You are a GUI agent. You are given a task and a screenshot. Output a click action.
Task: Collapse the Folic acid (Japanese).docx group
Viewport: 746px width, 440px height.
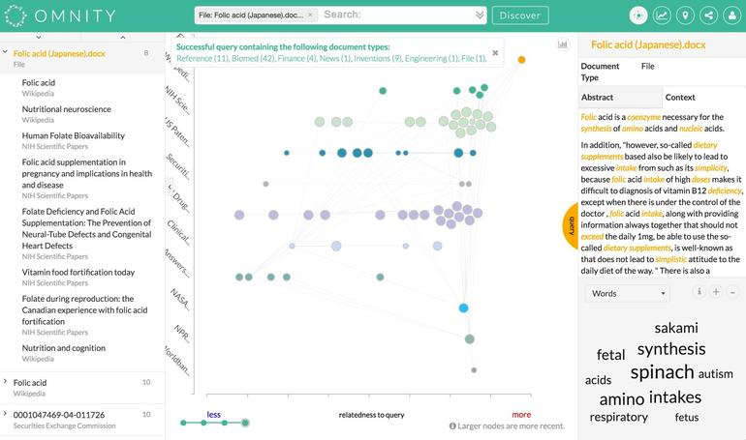pyautogui.click(x=5, y=52)
